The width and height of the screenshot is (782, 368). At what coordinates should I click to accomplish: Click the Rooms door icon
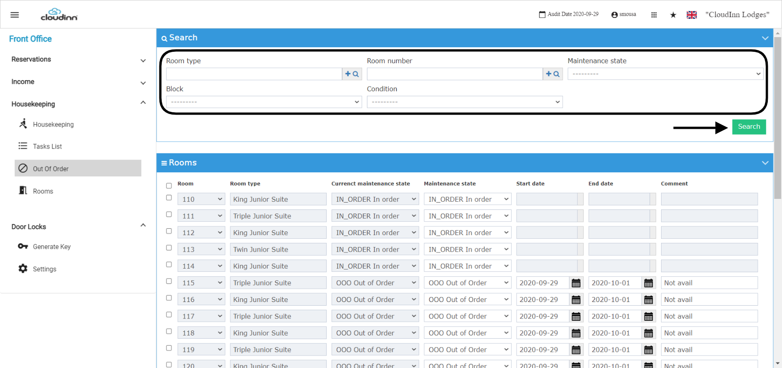[x=23, y=190]
